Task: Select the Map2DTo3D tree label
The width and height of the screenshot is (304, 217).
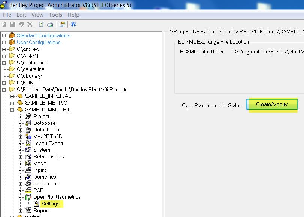Action: tap(48, 137)
